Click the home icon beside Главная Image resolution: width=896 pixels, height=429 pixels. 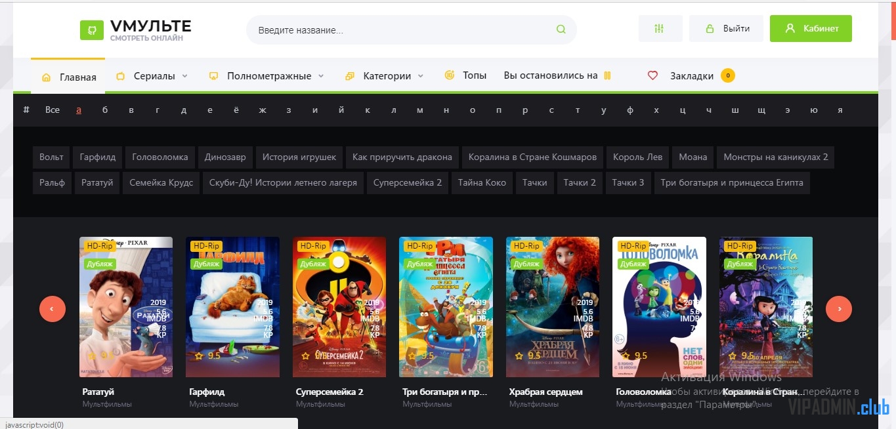[46, 77]
